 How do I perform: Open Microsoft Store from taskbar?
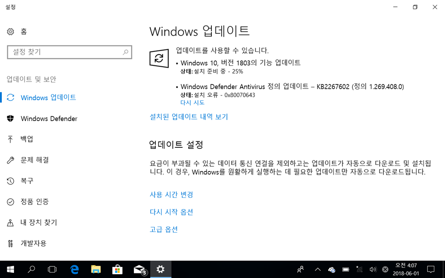[x=117, y=269]
